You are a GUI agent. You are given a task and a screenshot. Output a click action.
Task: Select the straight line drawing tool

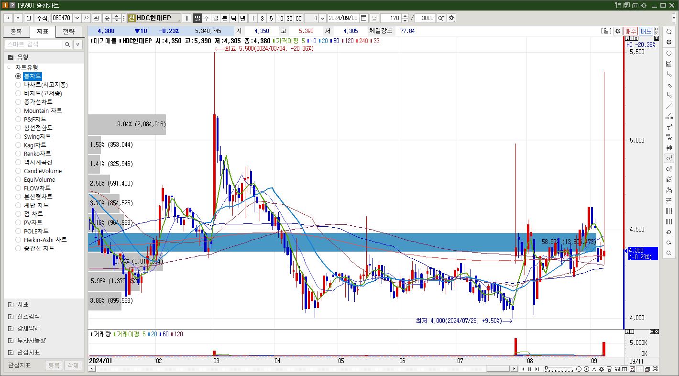tap(669, 106)
